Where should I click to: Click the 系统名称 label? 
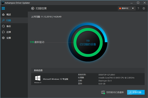click(x=82, y=75)
